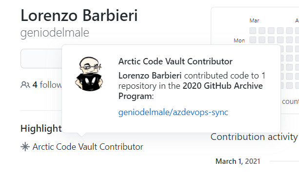299x178 pixels.
Task: Click the 2020 GitHub Archive Program text
Action: [x=191, y=91]
